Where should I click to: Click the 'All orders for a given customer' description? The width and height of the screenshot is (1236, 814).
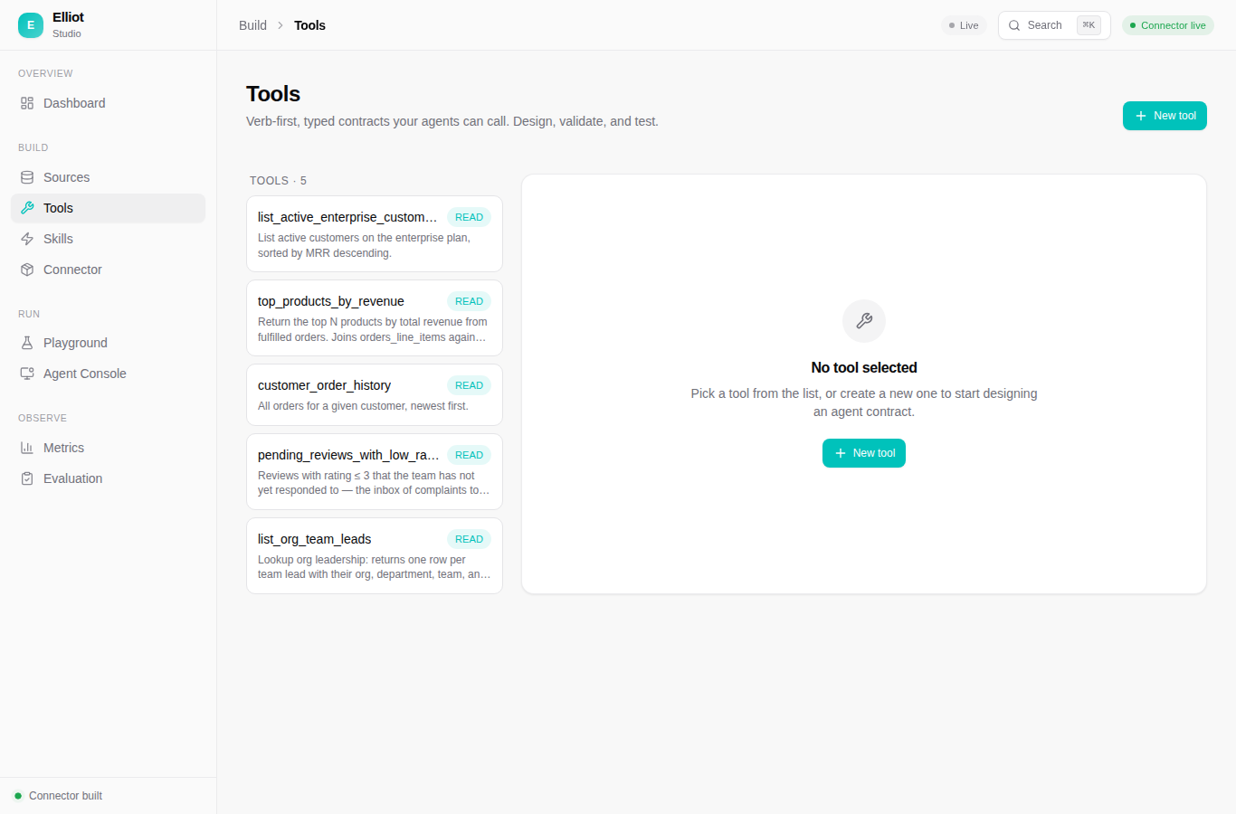[363, 406]
